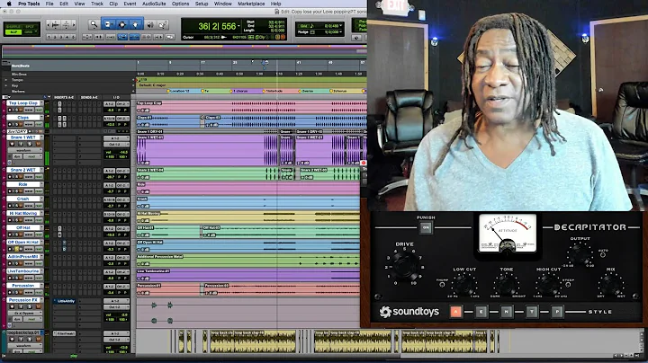This screenshot has width=648, height=363.
Task: Open the Track menu
Action: (97, 4)
